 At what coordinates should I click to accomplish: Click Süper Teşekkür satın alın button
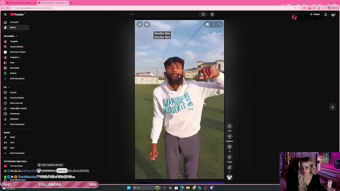(50, 165)
